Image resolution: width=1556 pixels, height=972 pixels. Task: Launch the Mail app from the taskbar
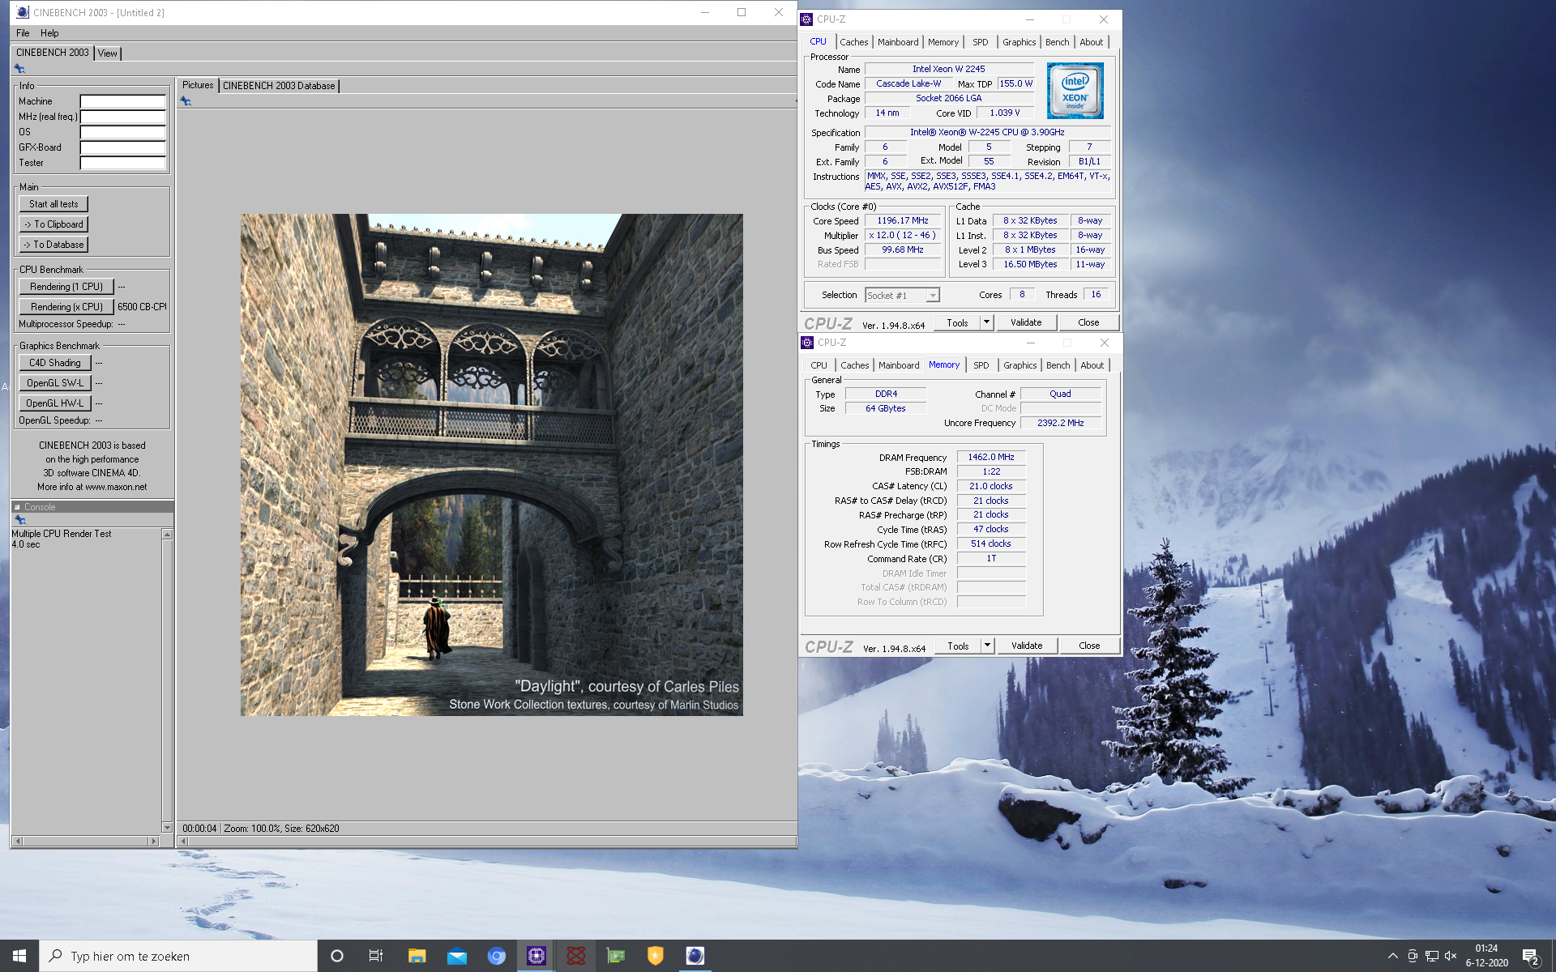click(457, 956)
